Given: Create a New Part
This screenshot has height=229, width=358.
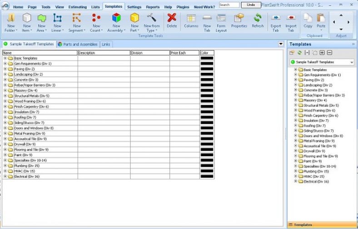Looking at the screenshot, I should 134,22.
